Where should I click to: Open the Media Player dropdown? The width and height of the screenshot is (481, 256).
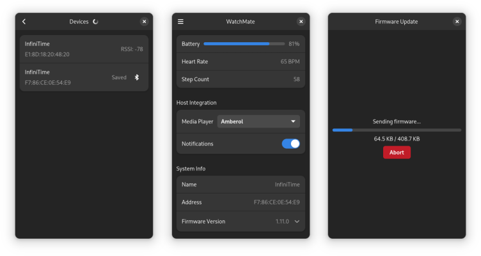pos(258,121)
